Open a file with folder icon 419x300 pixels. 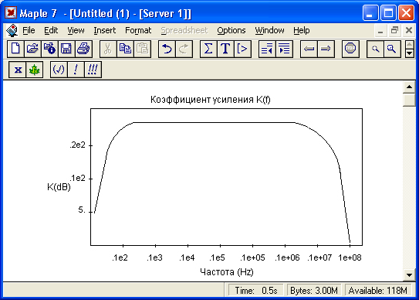pyautogui.click(x=32, y=49)
